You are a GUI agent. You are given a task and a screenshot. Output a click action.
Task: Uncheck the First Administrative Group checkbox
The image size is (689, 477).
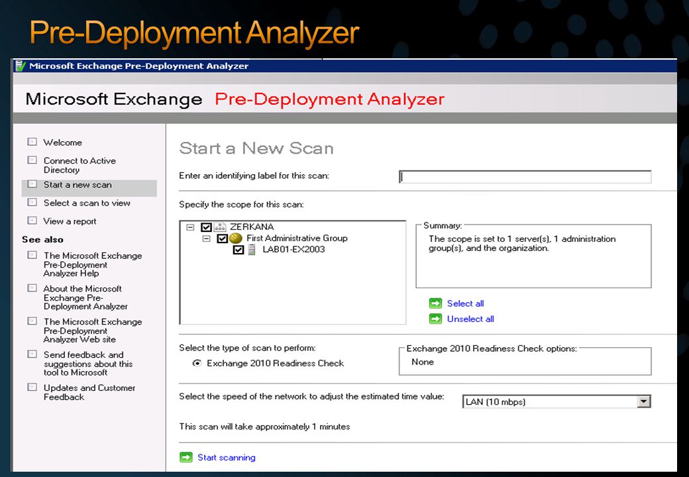coord(223,238)
